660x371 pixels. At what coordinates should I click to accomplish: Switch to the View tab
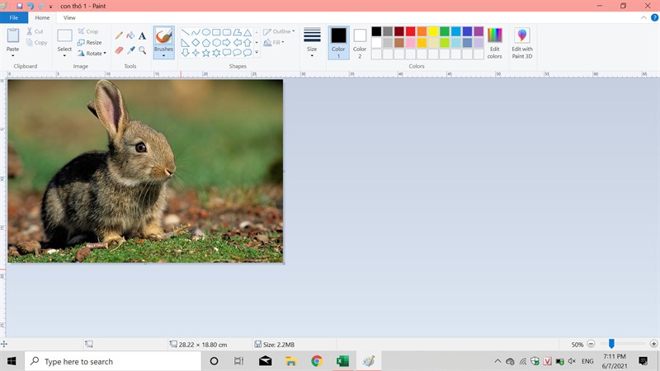[69, 17]
